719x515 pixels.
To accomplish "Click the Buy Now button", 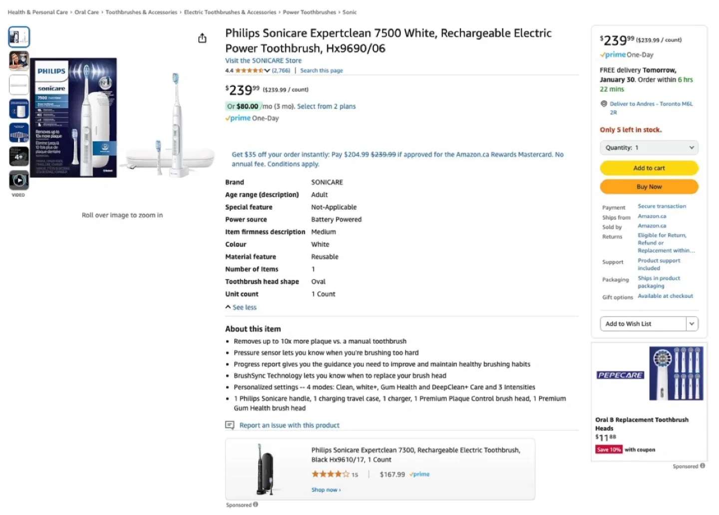I will point(649,186).
